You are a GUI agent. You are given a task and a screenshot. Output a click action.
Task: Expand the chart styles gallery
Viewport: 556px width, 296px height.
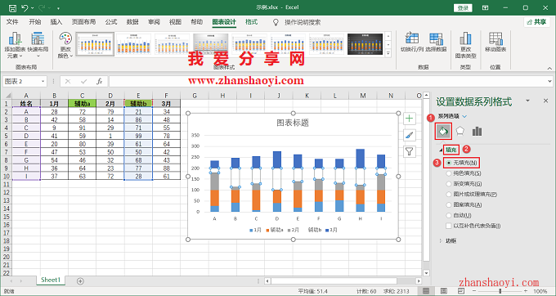click(388, 53)
